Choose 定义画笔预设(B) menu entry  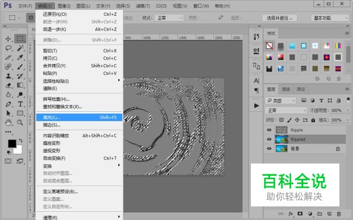coord(79,192)
